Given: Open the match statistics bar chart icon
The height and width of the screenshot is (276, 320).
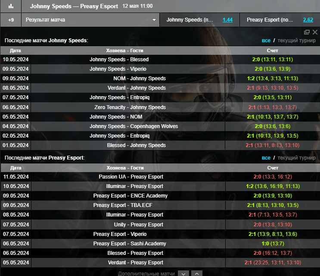Looking at the screenshot, I should point(11,6).
